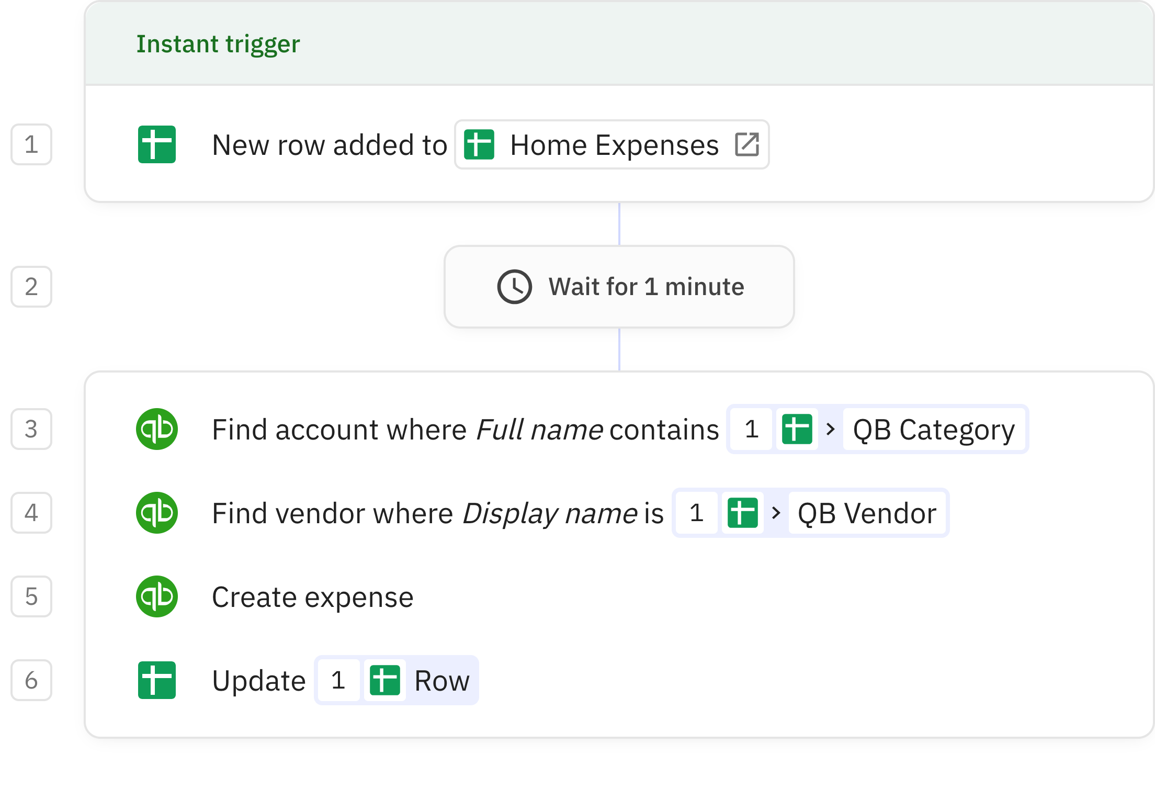Click QuickBooks icon beside Create expense
The width and height of the screenshot is (1155, 789).
pos(156,596)
